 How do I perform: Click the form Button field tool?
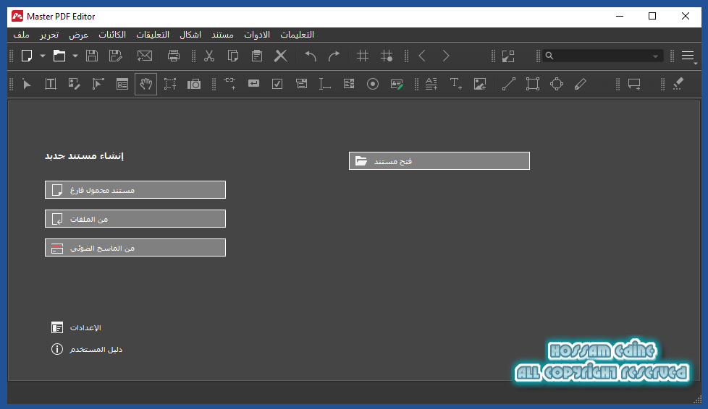tap(254, 83)
